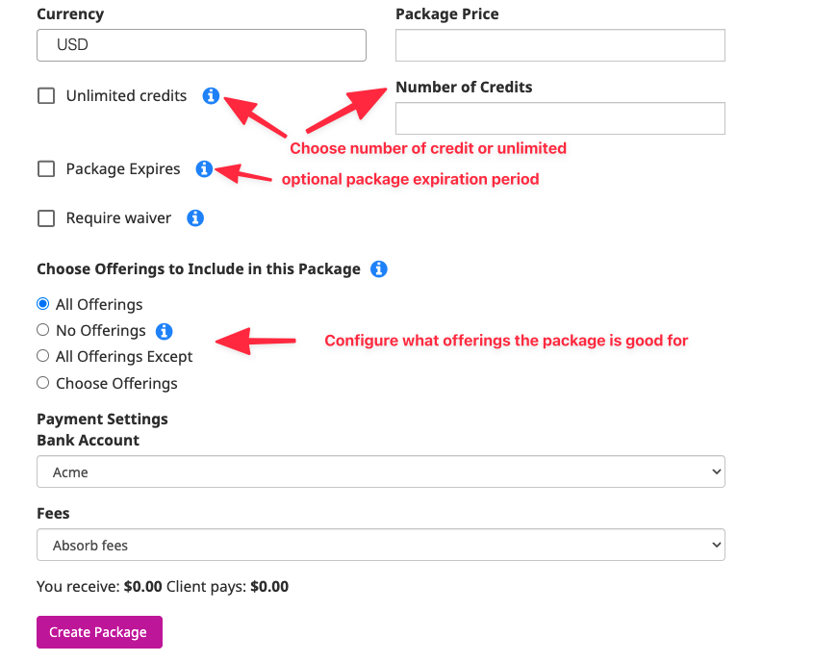This screenshot has height=662, width=839.
Task: Choose the No Offerings radio button
Action: (42, 330)
